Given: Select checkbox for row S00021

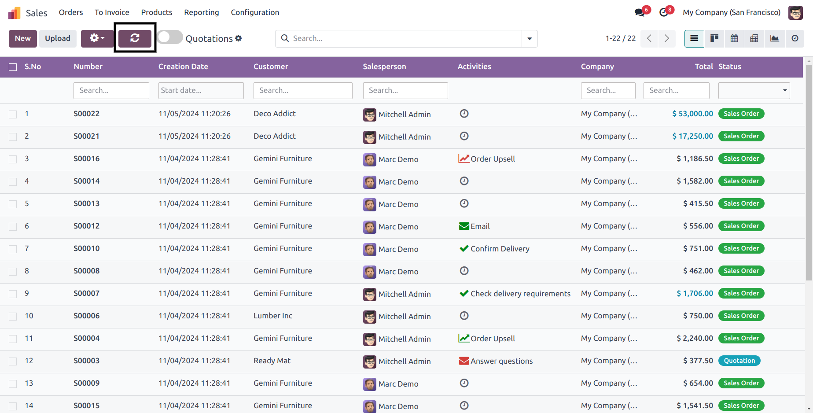Looking at the screenshot, I should (x=13, y=136).
